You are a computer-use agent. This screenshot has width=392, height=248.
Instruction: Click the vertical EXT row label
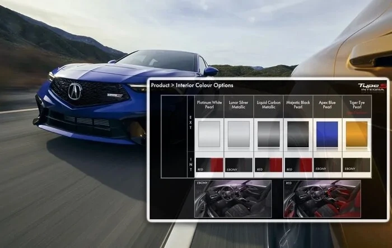click(x=190, y=123)
